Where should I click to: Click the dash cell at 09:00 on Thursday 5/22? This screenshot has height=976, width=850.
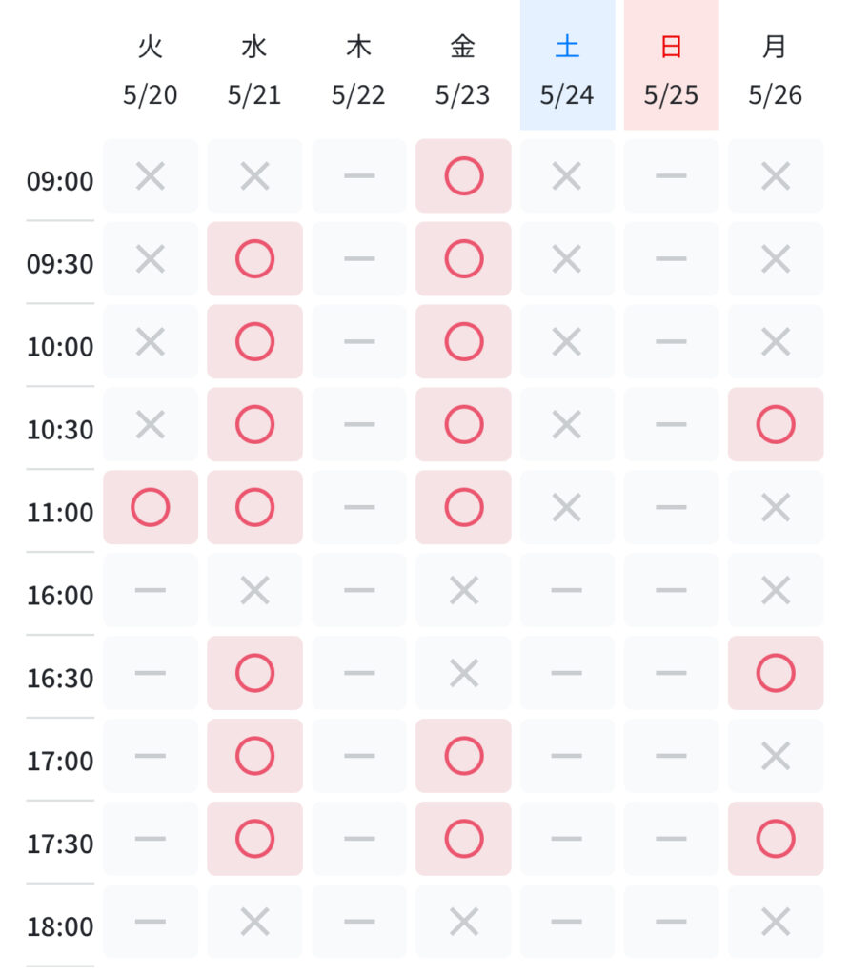(359, 175)
